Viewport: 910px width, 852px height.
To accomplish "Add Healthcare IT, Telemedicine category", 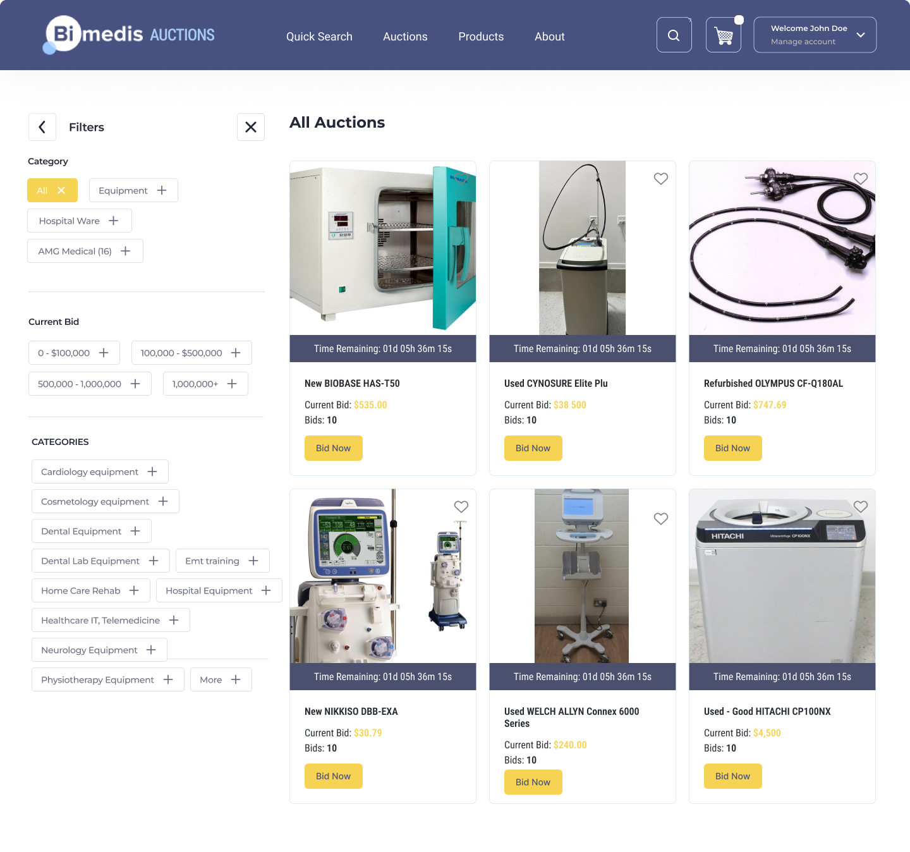I will 111,620.
